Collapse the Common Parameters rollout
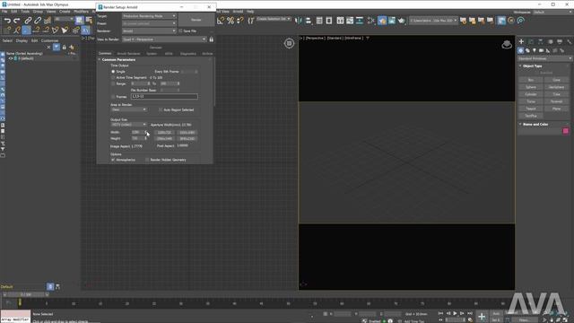Screen dimensions: 574x323 coord(118,59)
